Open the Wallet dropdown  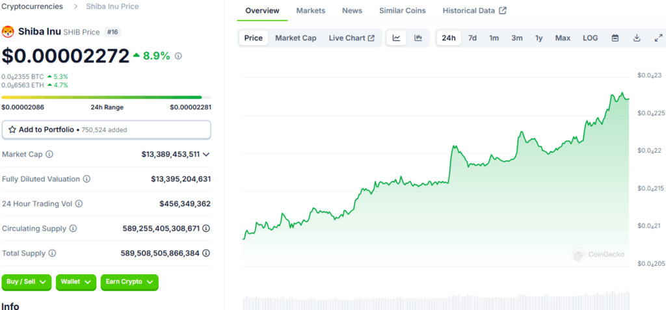point(75,282)
